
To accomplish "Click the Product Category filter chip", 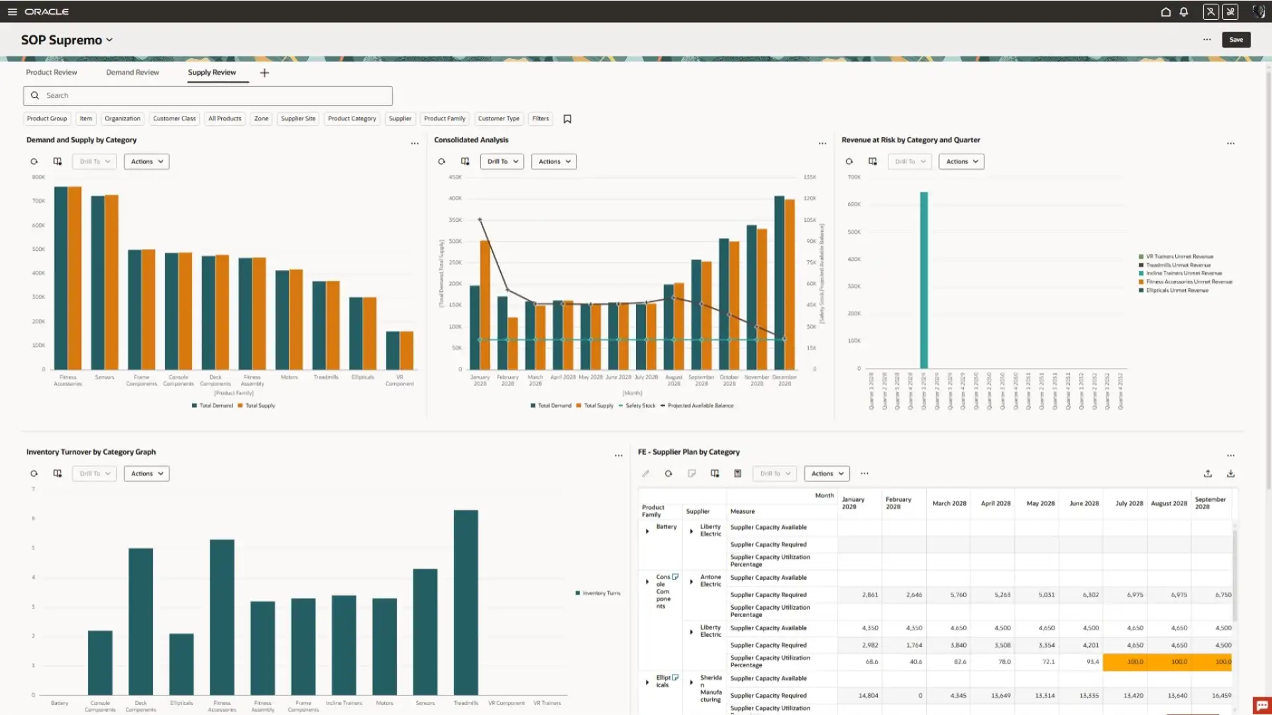I will (352, 119).
